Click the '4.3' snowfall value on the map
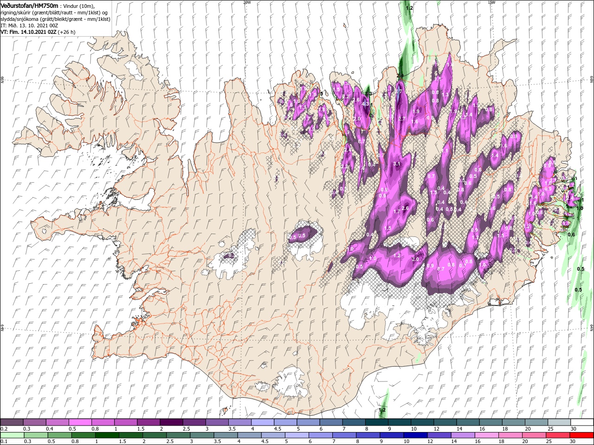 click(365, 104)
